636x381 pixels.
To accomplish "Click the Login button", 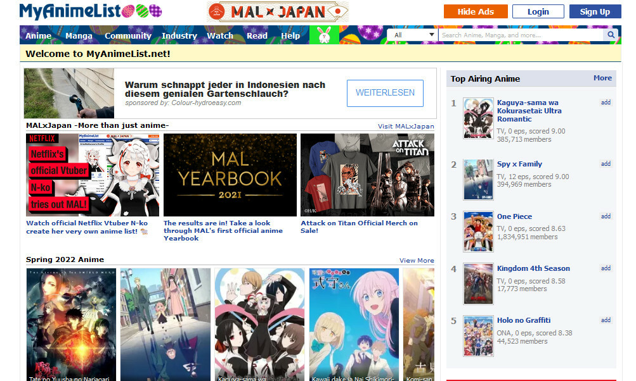I will pos(537,11).
